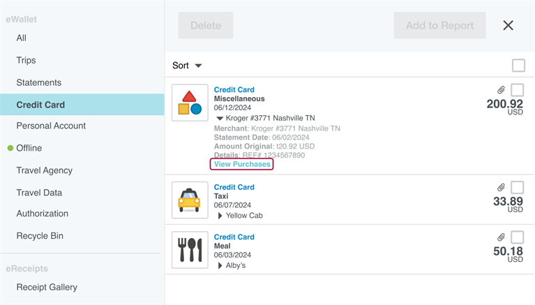The height and width of the screenshot is (305, 535).
Task: Open Credit Card link for Meal expense
Action: tap(234, 237)
